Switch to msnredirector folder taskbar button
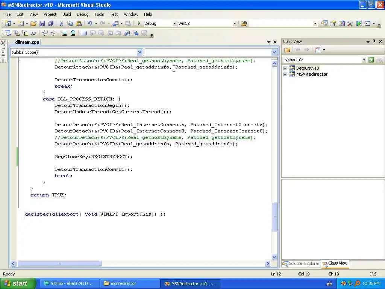Screen dimensions: 385x289 coord(130,284)
